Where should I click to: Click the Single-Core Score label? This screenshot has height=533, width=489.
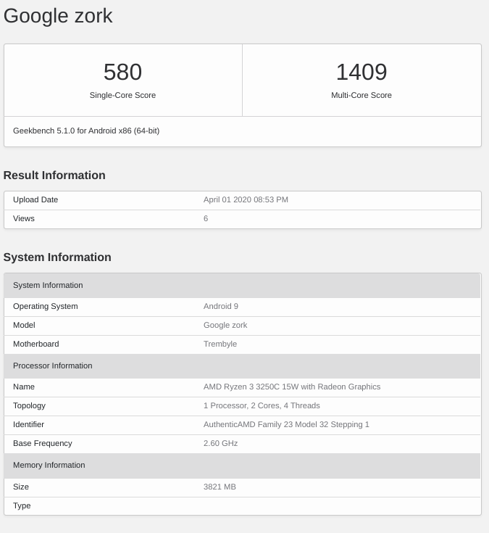coord(122,95)
